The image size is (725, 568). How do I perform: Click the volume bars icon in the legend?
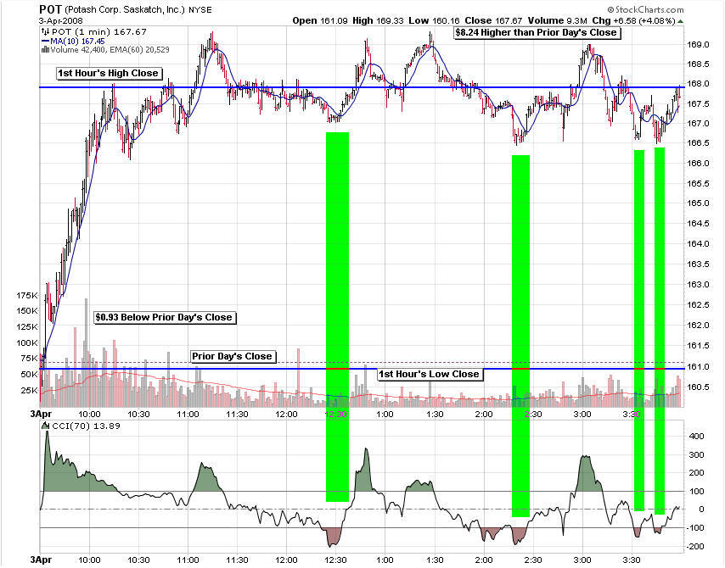pos(45,49)
